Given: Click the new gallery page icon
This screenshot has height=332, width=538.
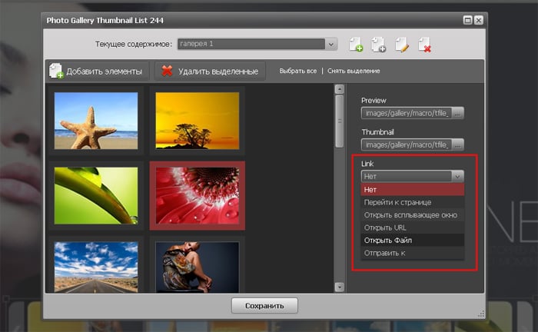Looking at the screenshot, I should [356, 45].
